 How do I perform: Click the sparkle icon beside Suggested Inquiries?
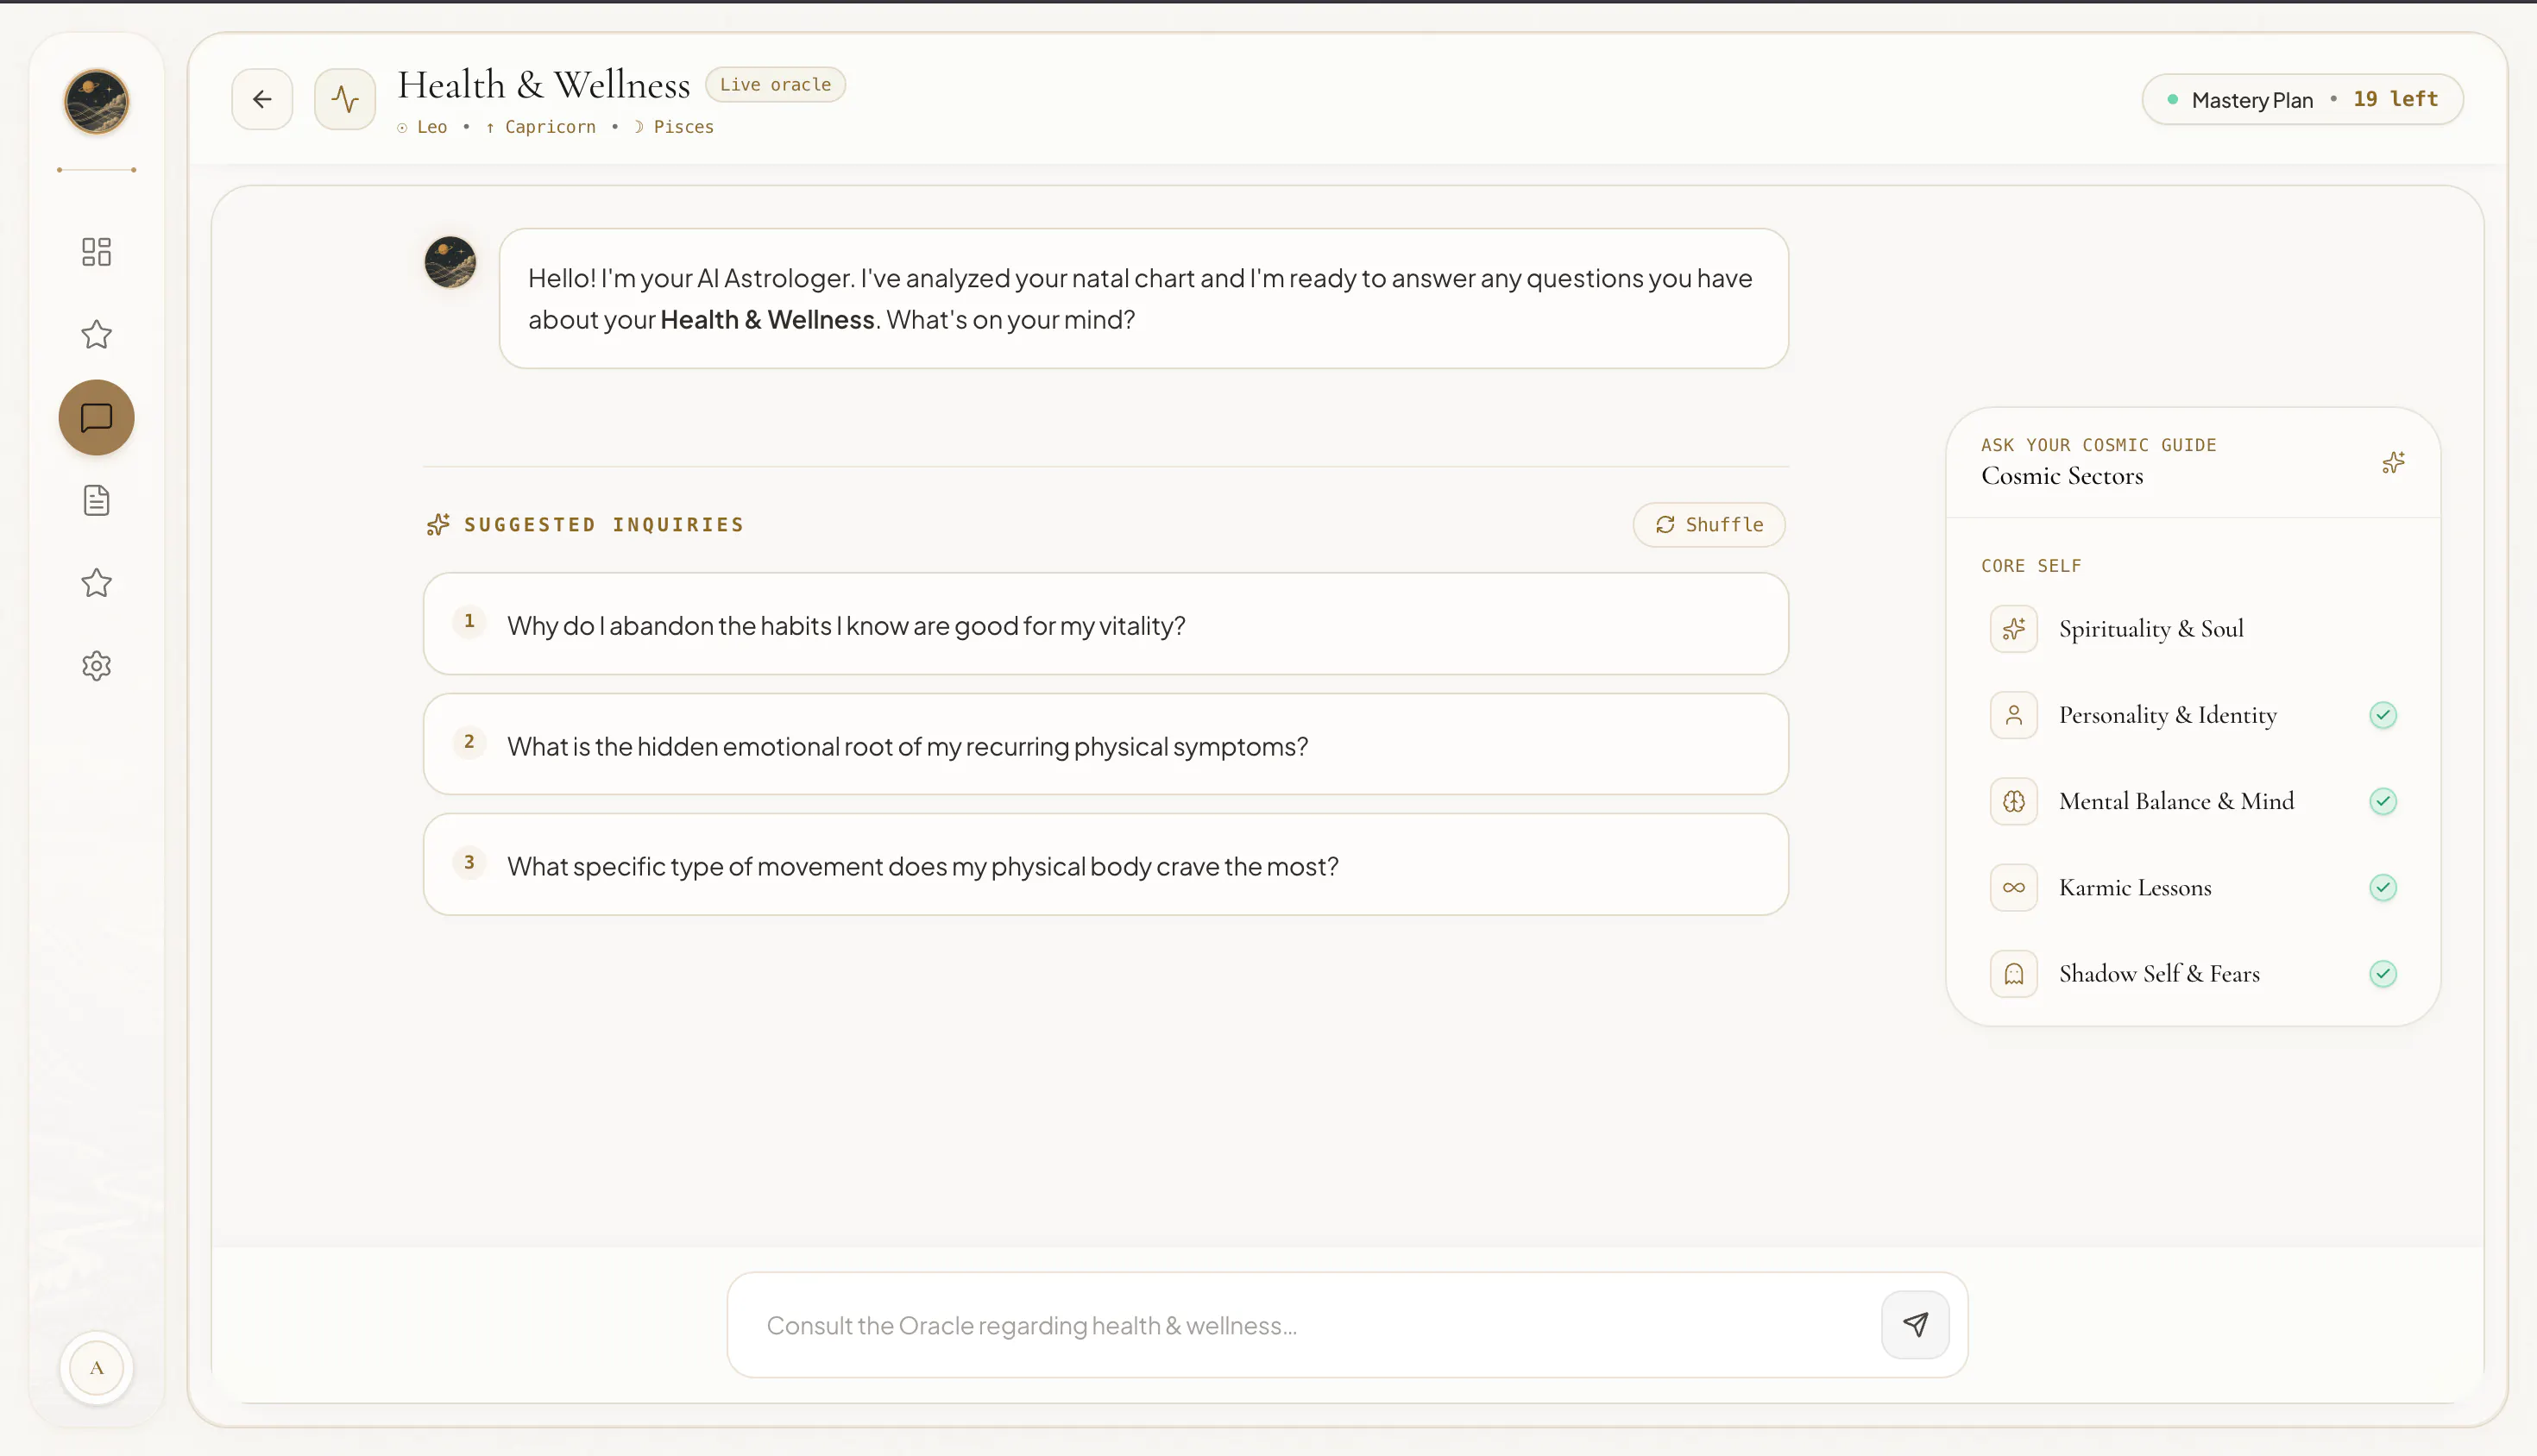coord(438,525)
